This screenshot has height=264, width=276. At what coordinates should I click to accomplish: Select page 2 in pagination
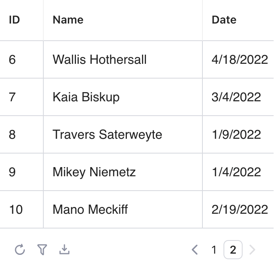click(233, 250)
